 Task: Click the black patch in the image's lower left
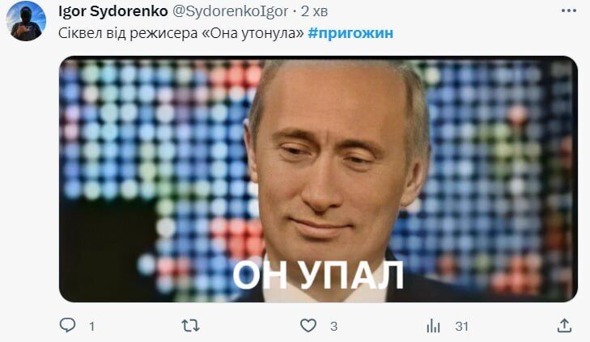tap(108, 248)
